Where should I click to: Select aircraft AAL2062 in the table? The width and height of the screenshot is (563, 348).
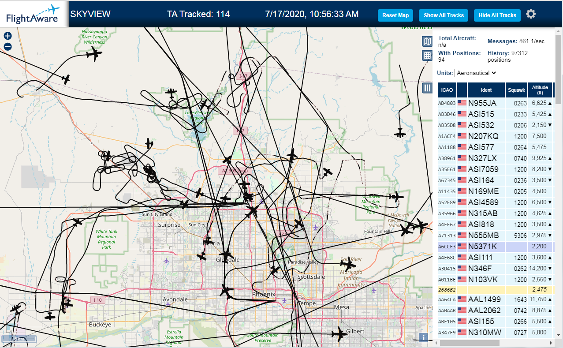[x=496, y=311]
